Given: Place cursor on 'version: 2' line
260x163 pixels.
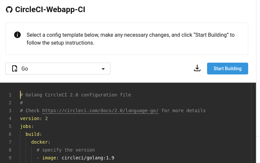Looking at the screenshot, I should 34,118.
